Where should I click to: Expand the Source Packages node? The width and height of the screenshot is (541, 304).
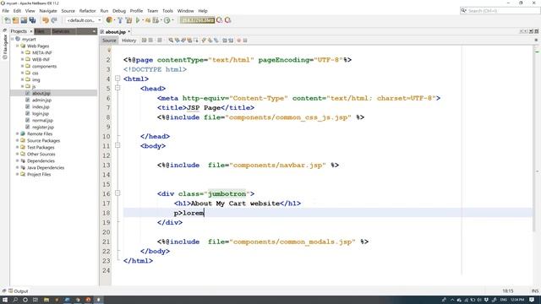[x=17, y=141]
